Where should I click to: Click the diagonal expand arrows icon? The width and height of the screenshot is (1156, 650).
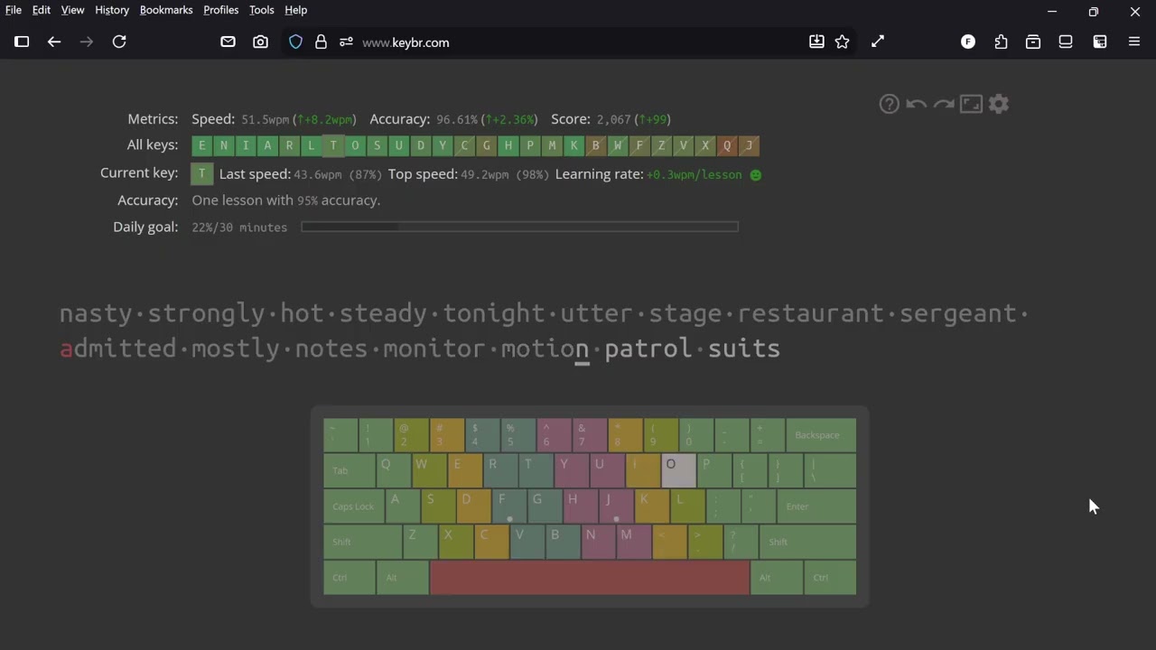pos(878,42)
